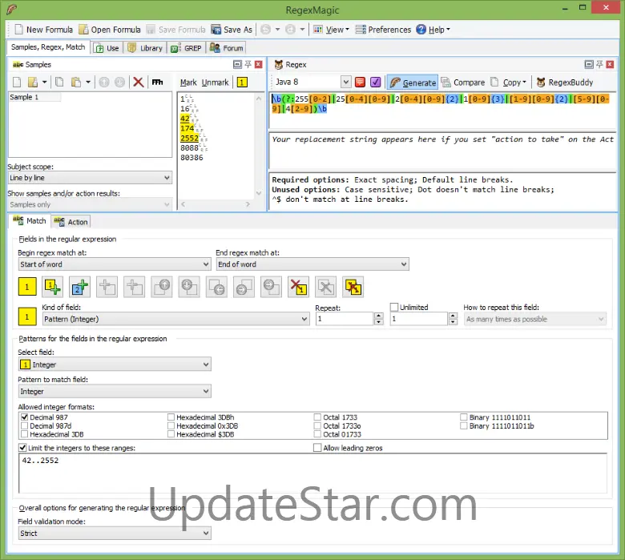
Task: Check Hexadecimal 0x3DB format
Action: click(x=171, y=425)
